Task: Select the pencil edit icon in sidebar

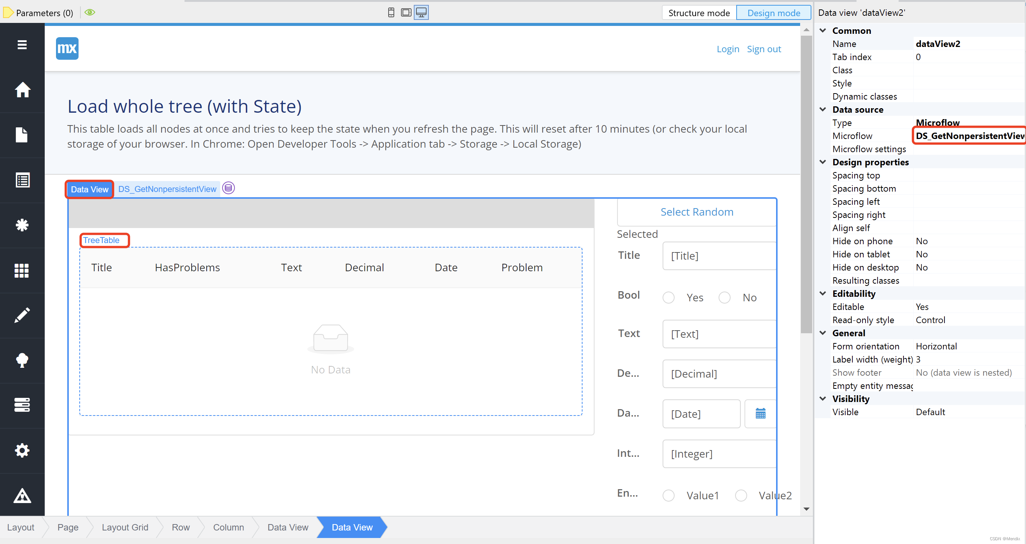Action: [x=22, y=315]
